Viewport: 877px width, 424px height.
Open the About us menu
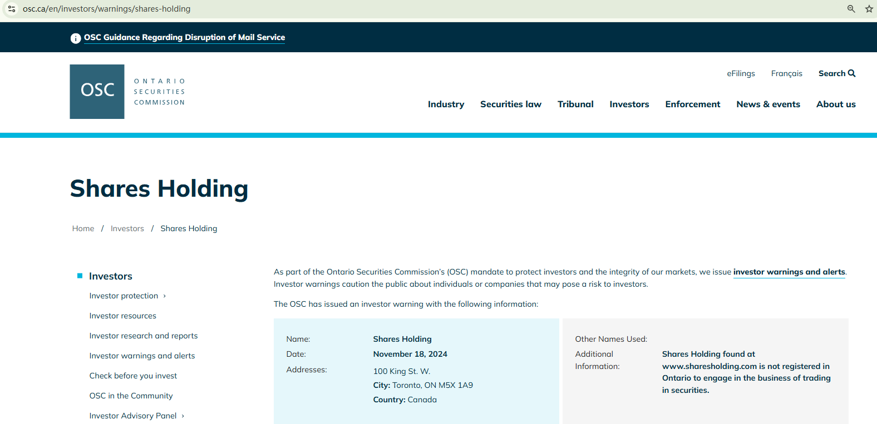coord(836,104)
